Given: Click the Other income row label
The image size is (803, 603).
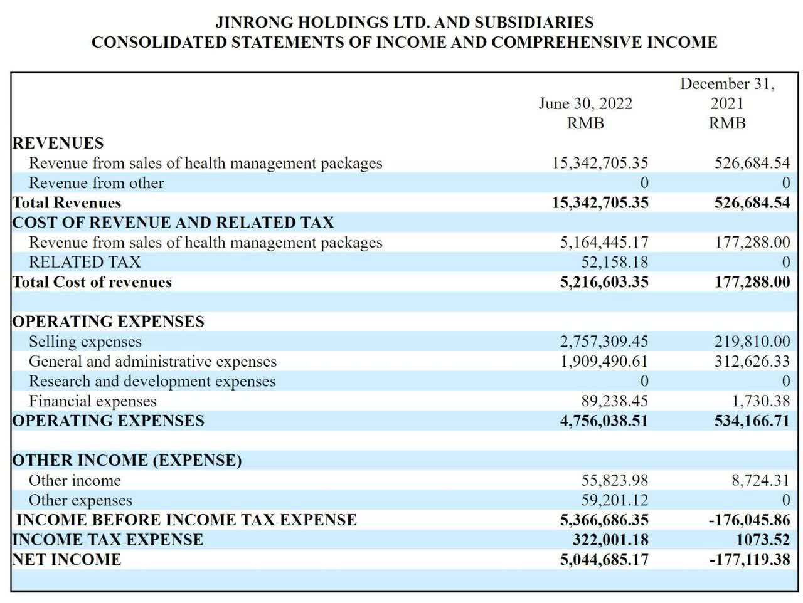Looking at the screenshot, I should [x=75, y=481].
